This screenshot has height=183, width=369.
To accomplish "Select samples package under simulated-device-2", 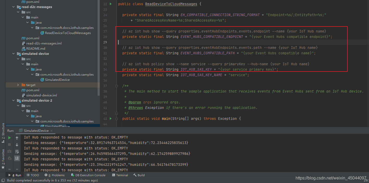I will 67,121.
